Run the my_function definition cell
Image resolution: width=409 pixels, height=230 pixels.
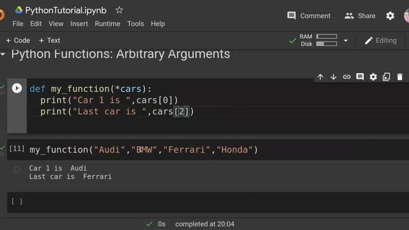[x=17, y=88]
